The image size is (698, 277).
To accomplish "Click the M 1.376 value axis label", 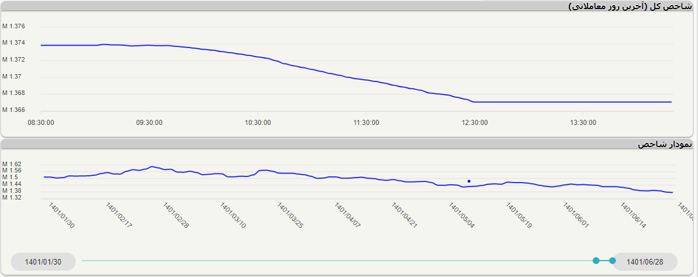I will tap(14, 26).
